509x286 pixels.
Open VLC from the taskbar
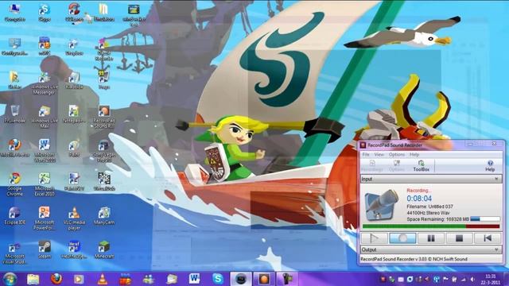103,279
